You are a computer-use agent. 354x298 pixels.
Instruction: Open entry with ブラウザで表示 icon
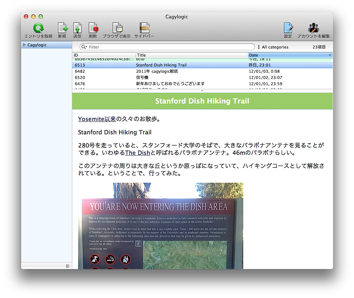click(x=117, y=28)
